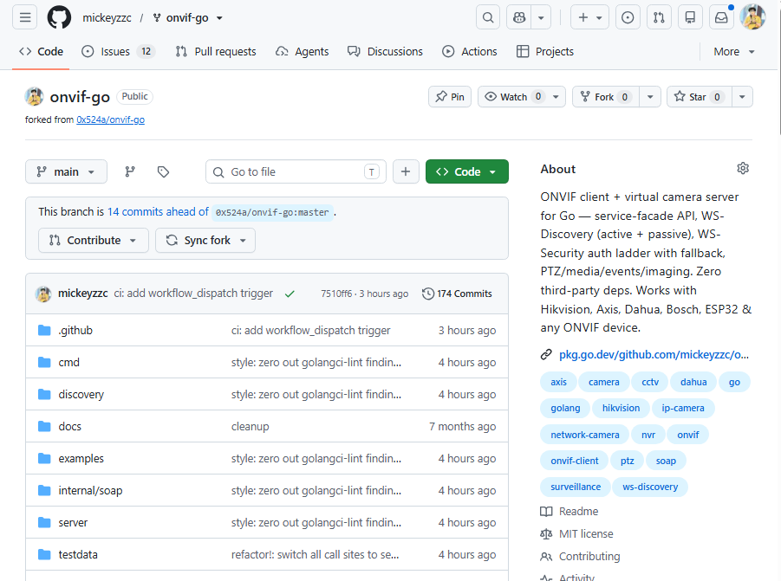Switch to the Issues tab
This screenshot has width=781, height=581.
(x=119, y=52)
